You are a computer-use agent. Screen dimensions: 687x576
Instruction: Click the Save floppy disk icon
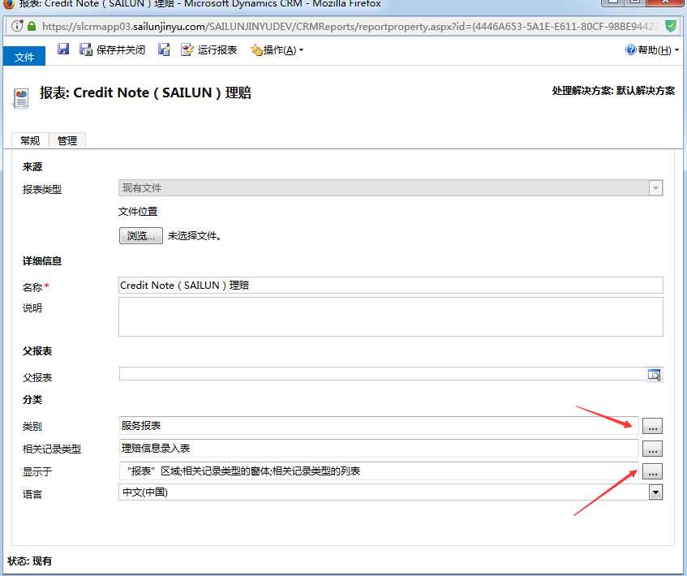point(63,49)
